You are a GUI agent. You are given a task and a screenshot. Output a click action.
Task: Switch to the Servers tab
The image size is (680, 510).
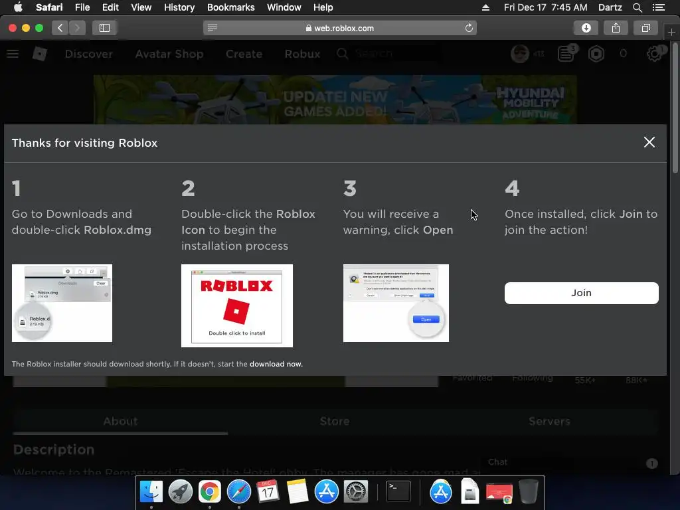(x=549, y=421)
